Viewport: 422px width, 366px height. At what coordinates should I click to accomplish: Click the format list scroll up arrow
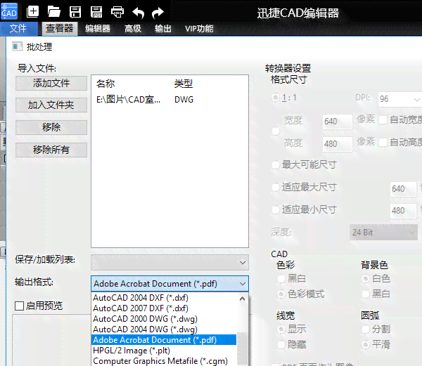point(243,299)
